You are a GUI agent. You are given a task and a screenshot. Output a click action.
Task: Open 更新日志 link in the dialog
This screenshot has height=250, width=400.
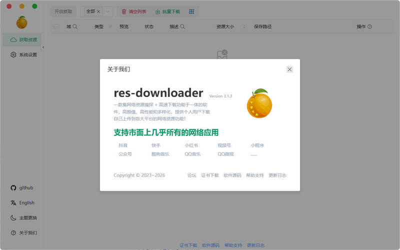click(x=277, y=175)
